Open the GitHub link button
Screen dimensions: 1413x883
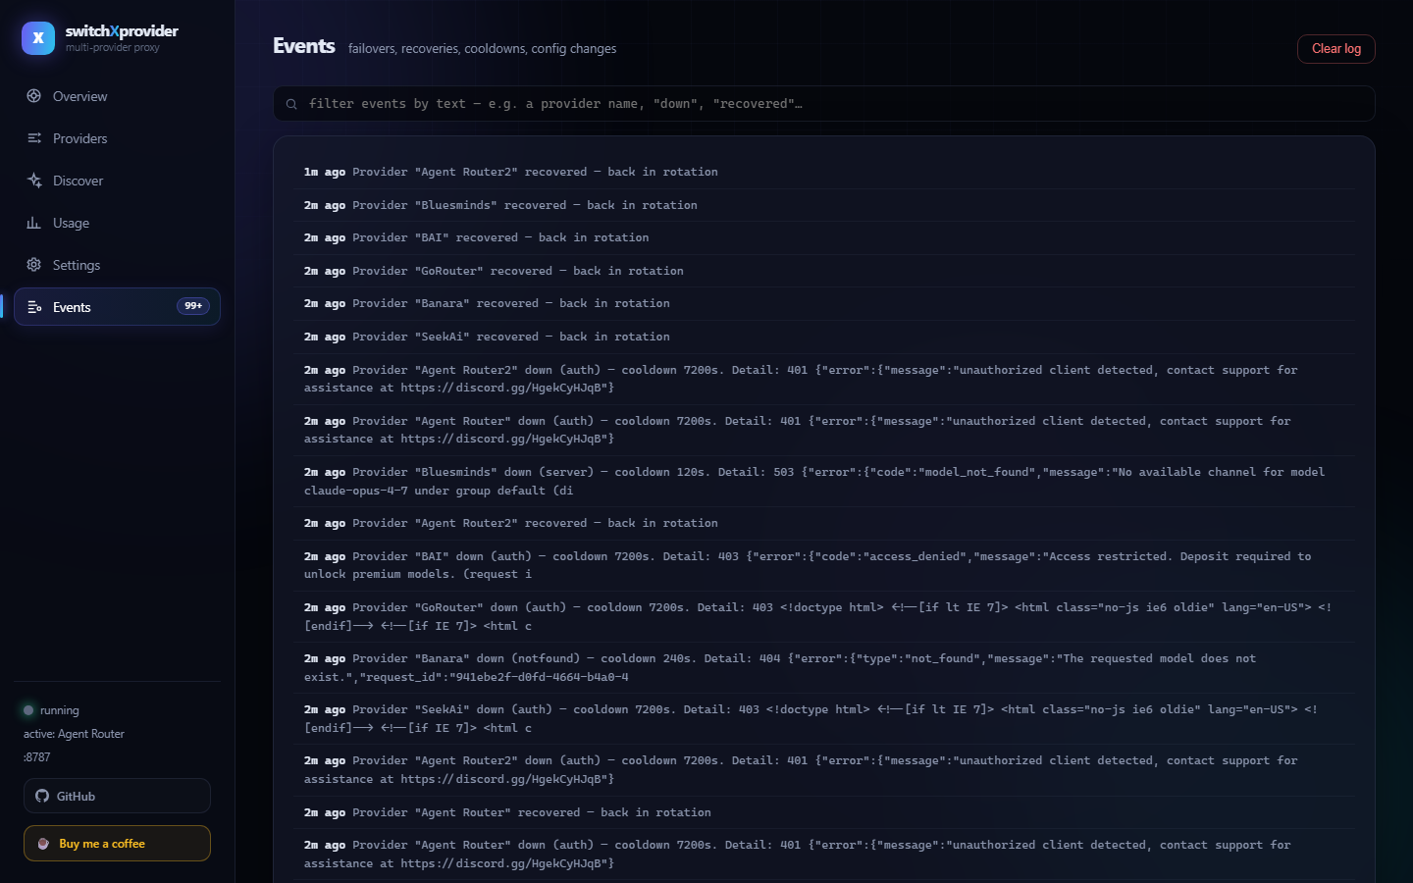(117, 796)
